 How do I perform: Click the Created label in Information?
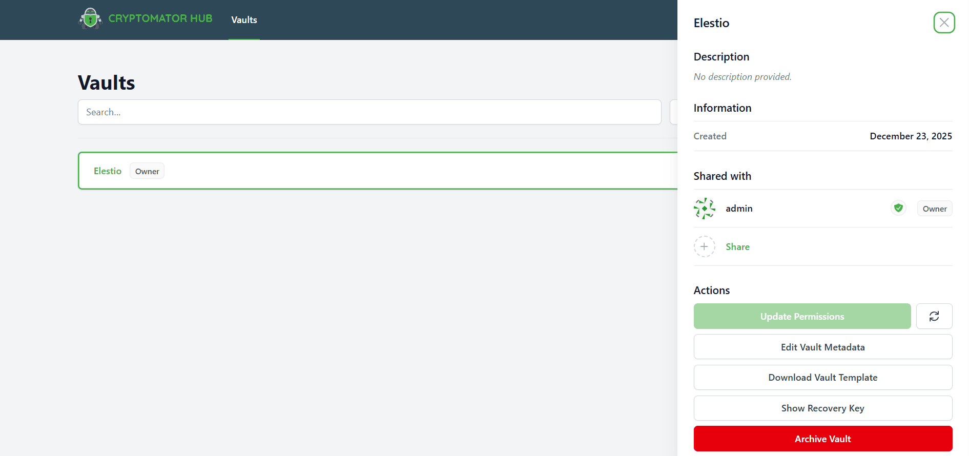(x=710, y=136)
